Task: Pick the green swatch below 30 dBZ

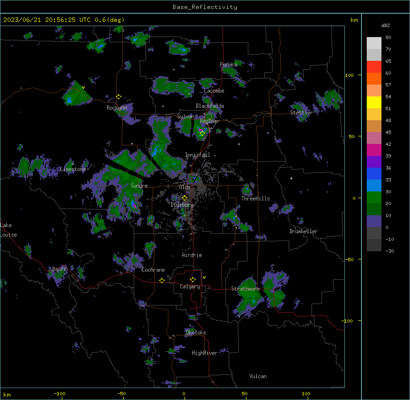Action: click(374, 198)
